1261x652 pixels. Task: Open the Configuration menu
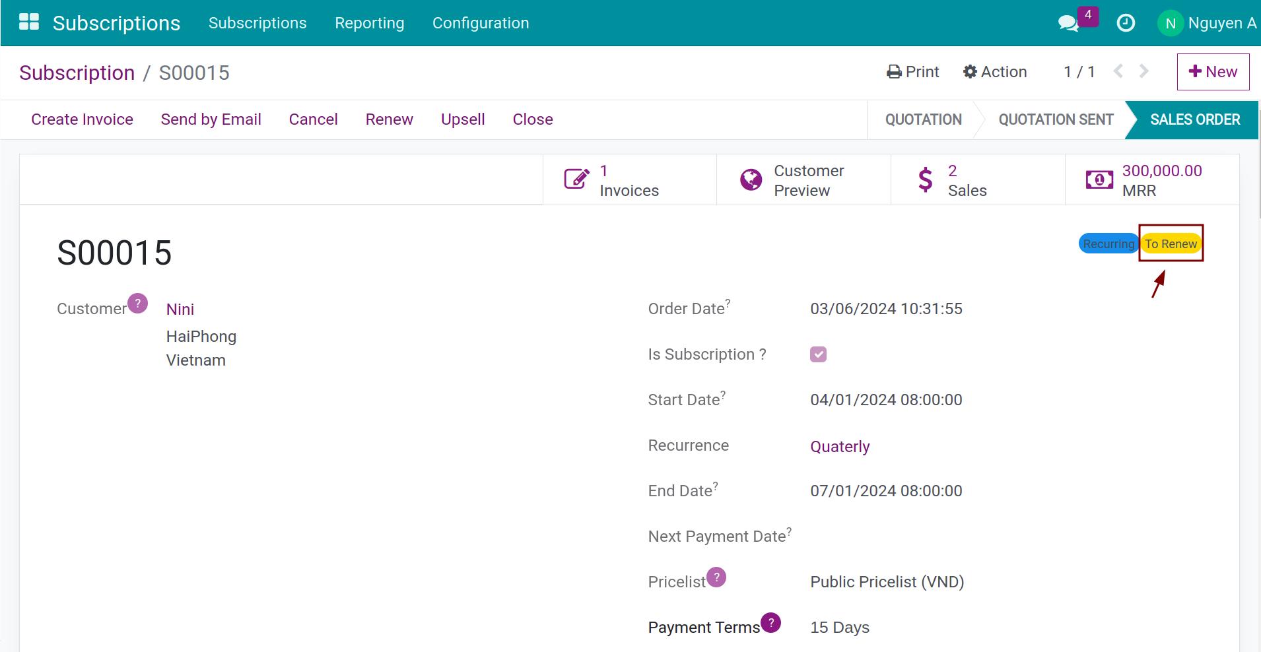(x=481, y=23)
